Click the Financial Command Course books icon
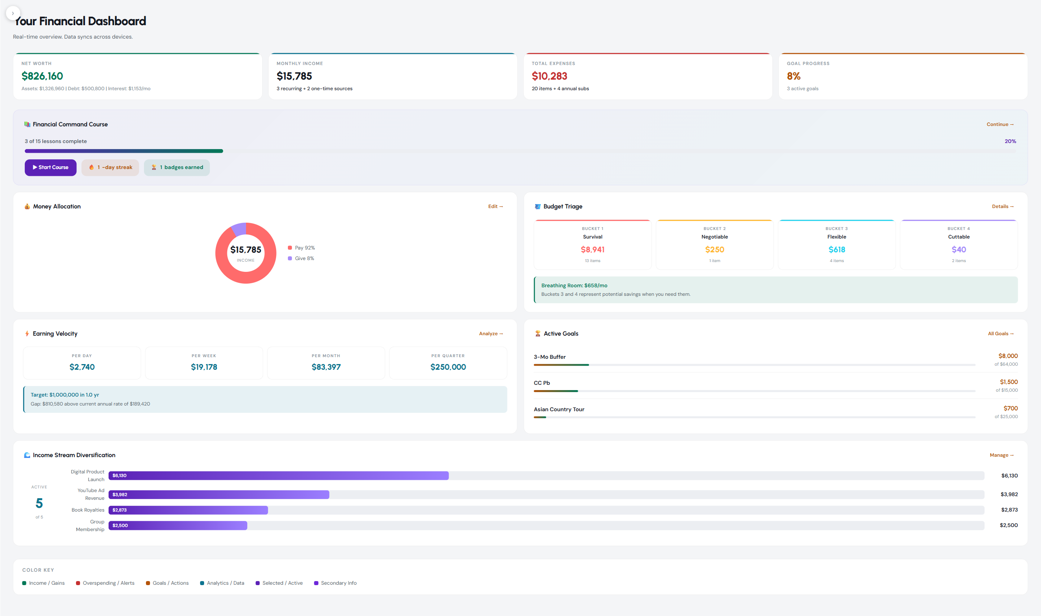 tap(26, 124)
